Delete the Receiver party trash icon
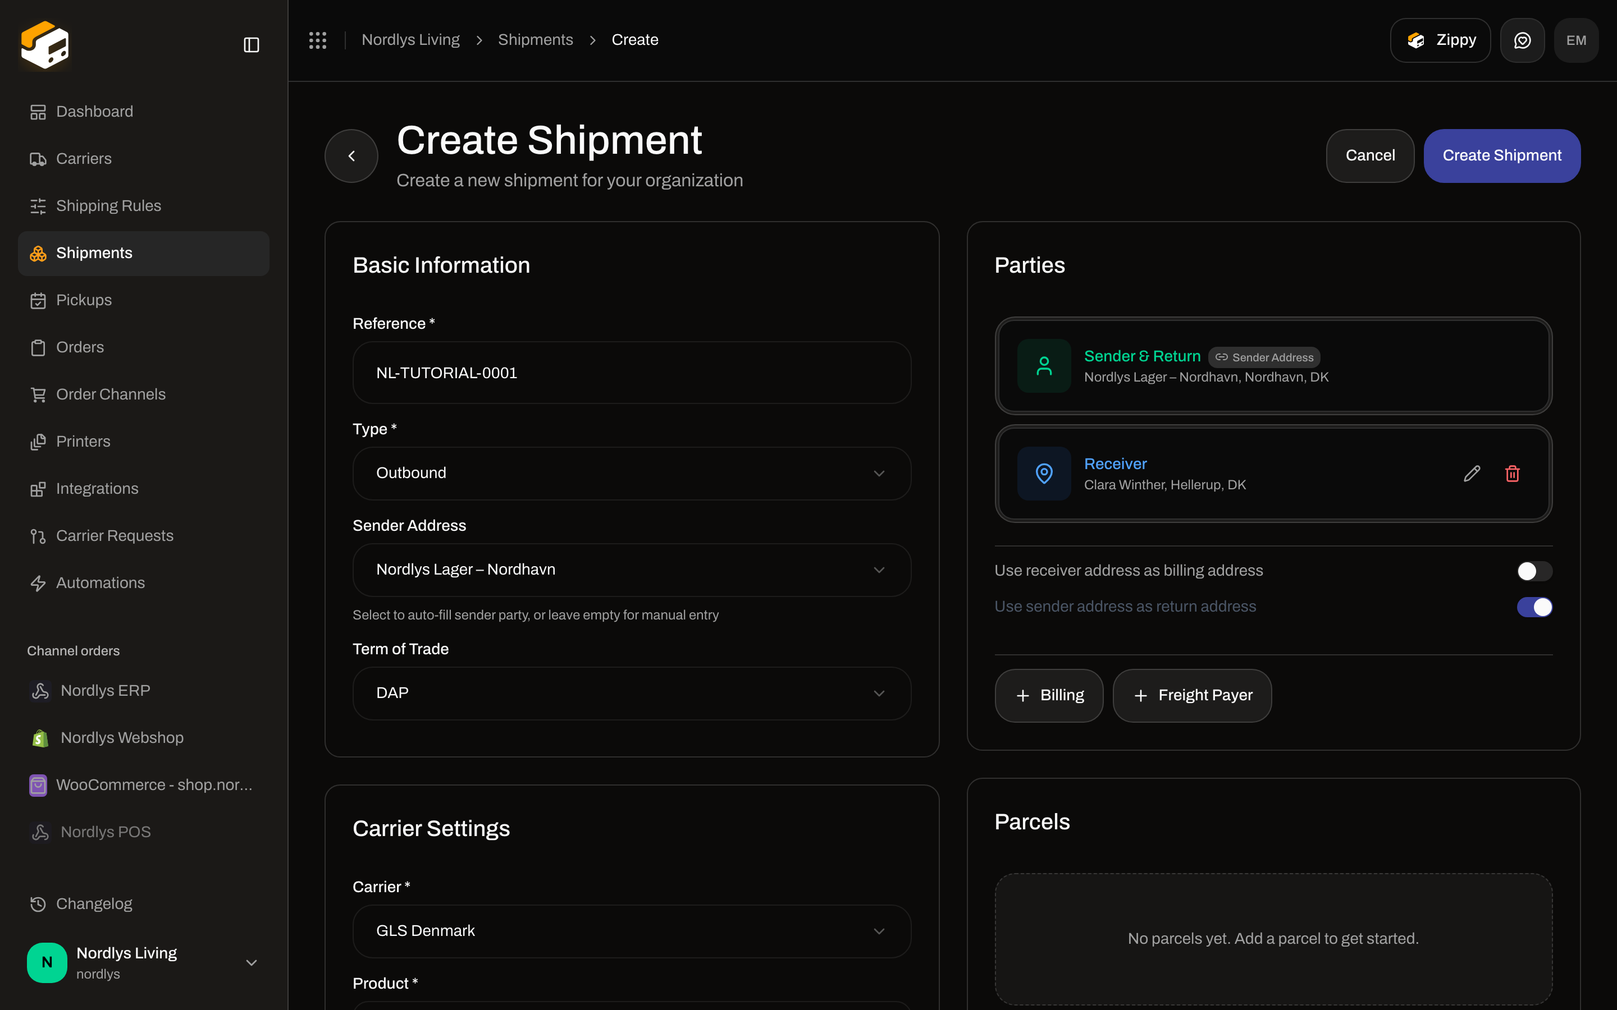The height and width of the screenshot is (1010, 1617). pos(1513,474)
